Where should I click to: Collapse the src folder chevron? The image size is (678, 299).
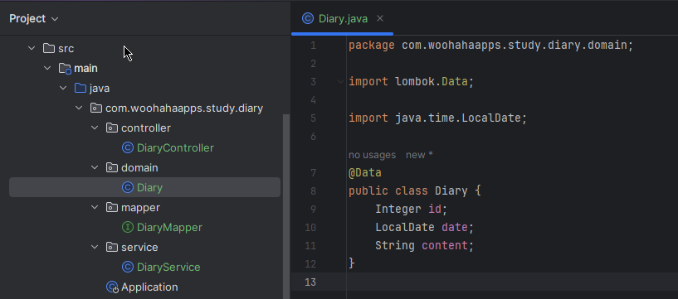[32, 48]
